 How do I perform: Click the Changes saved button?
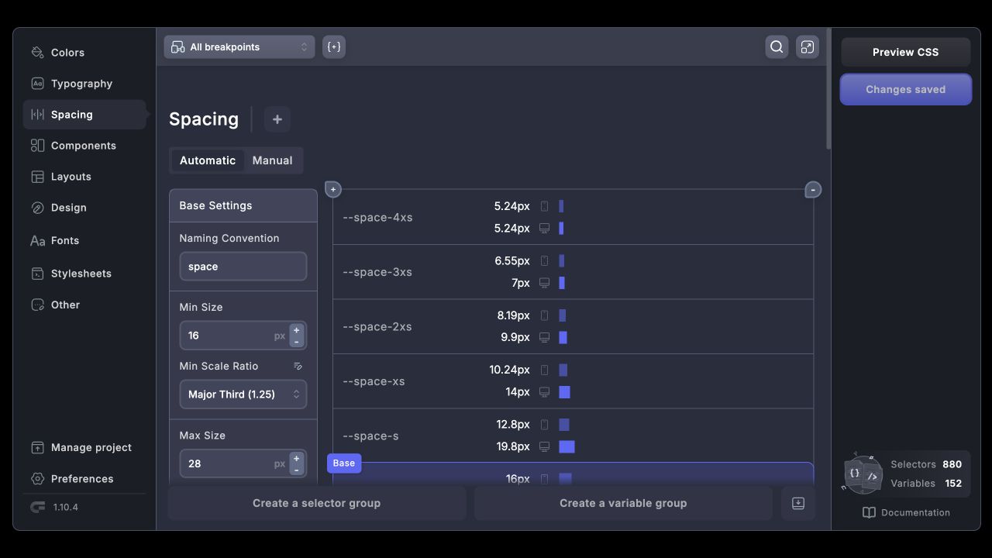(x=905, y=90)
